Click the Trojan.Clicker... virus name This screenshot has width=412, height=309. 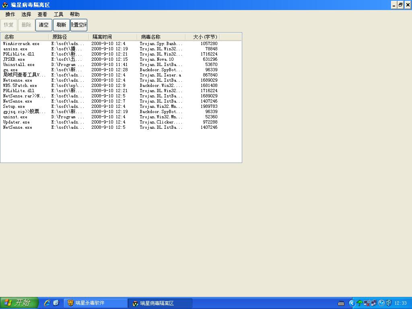click(x=161, y=122)
